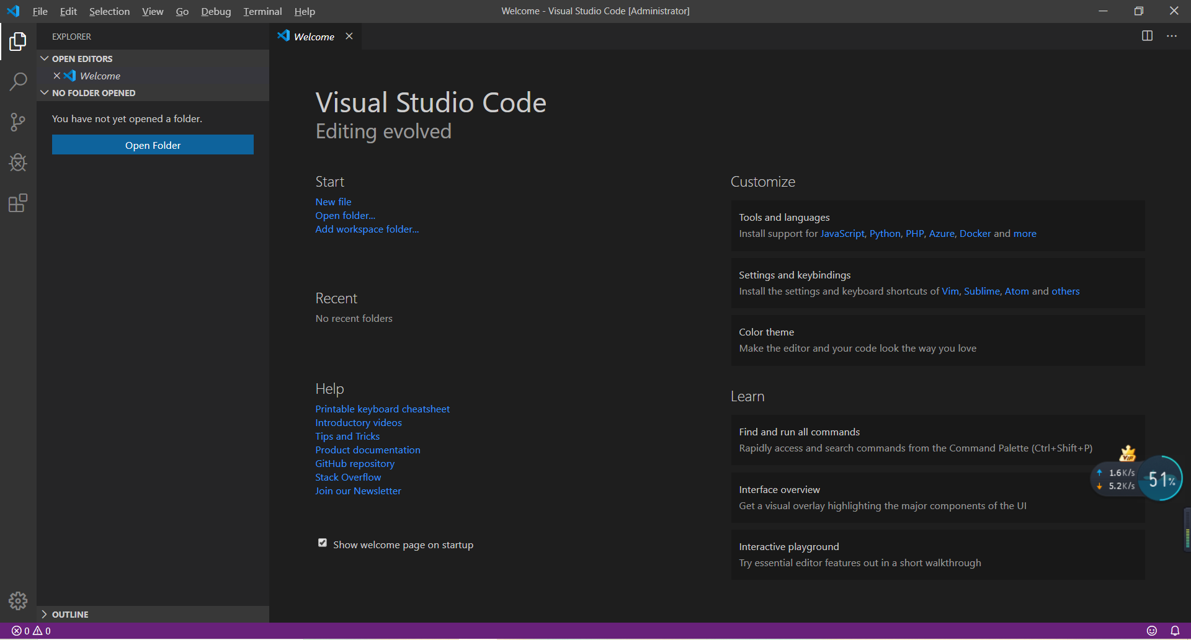Click the Split Editor icon
The image size is (1191, 640).
tap(1147, 36)
